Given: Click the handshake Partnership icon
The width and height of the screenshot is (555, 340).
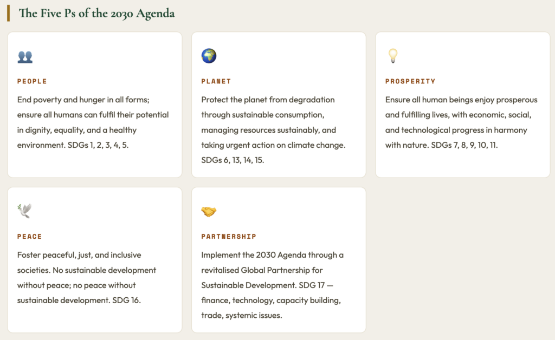Looking at the screenshot, I should point(209,211).
